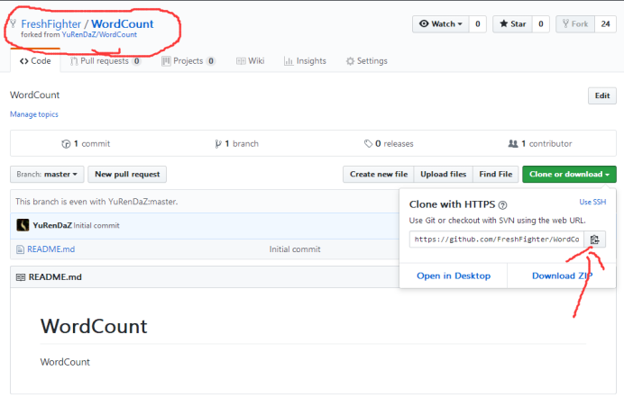This screenshot has height=398, width=624.
Task: Open the Settings tab
Action: pyautogui.click(x=366, y=61)
